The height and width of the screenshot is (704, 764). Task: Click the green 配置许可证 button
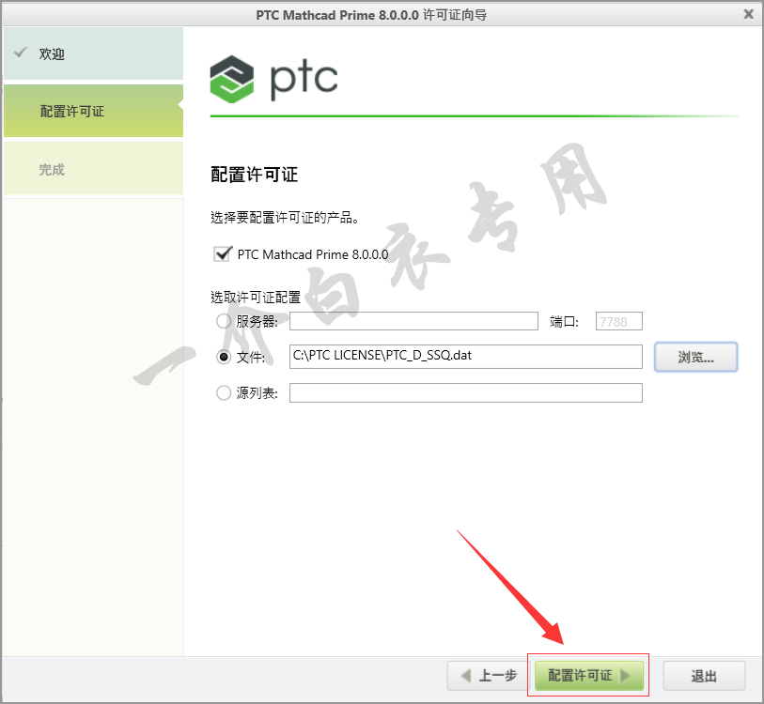589,675
